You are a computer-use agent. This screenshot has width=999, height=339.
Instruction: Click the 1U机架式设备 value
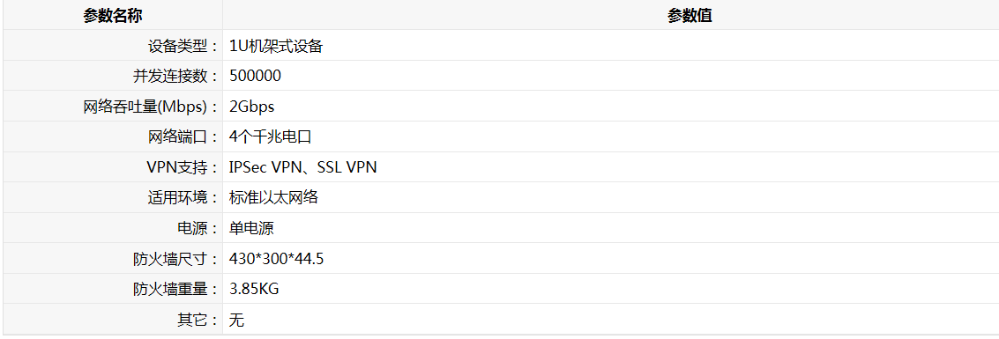click(277, 46)
